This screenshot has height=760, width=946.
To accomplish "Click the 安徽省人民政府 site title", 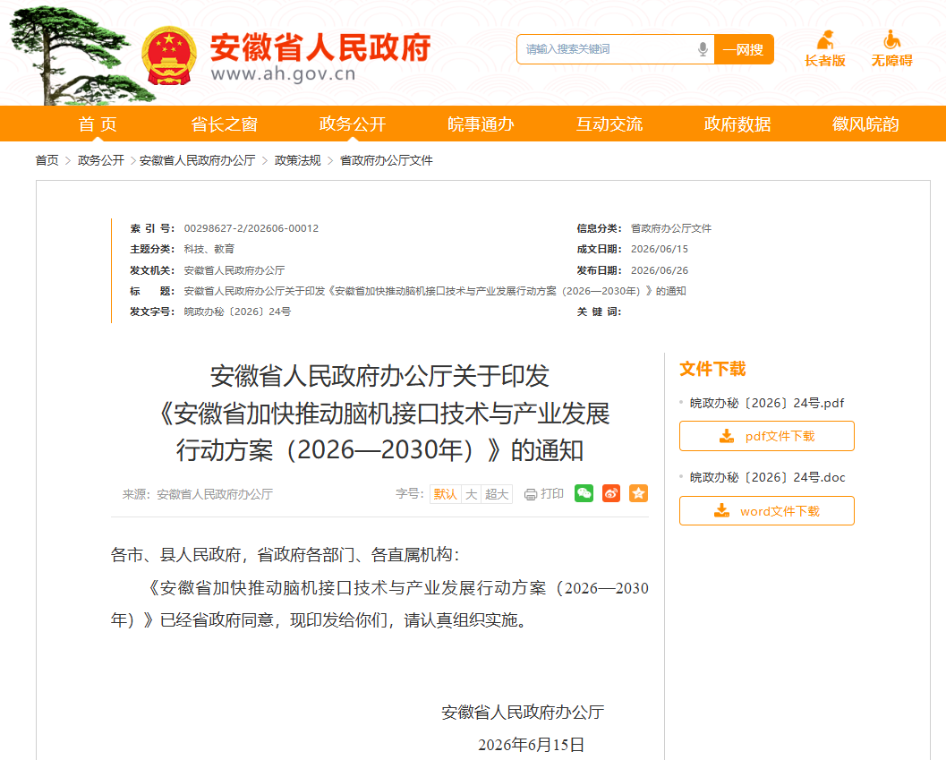I will point(320,47).
